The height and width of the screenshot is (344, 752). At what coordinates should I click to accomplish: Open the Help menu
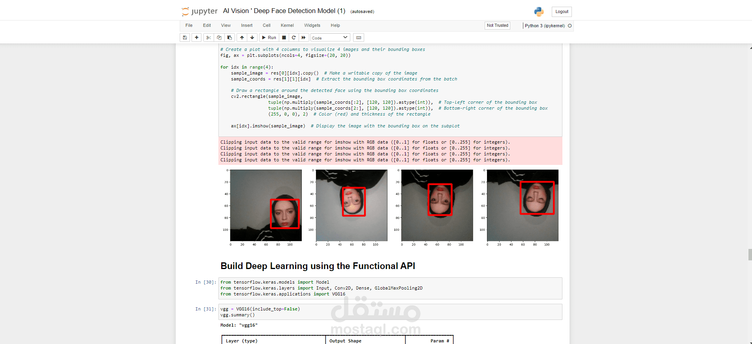(335, 25)
